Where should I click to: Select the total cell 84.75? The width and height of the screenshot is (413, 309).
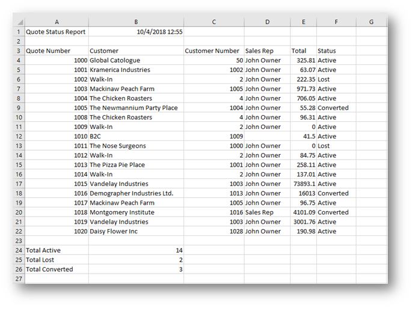(x=304, y=155)
